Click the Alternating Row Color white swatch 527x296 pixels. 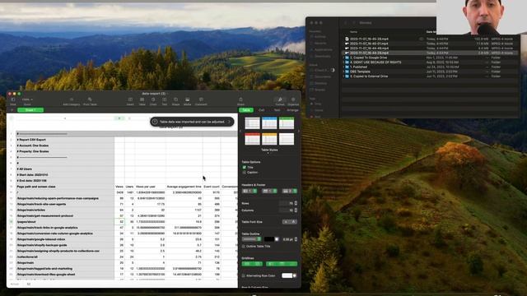(287, 276)
